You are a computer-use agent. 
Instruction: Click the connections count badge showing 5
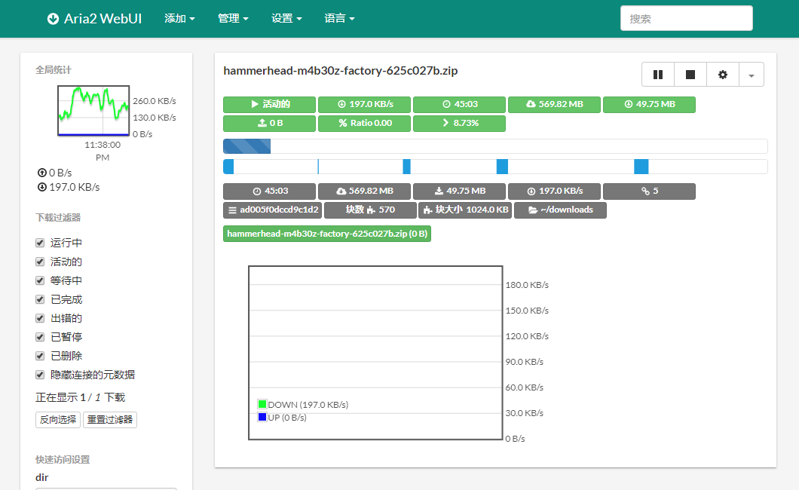pyautogui.click(x=649, y=191)
